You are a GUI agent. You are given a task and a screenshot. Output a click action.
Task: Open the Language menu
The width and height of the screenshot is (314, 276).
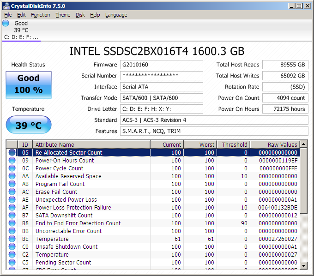click(116, 15)
